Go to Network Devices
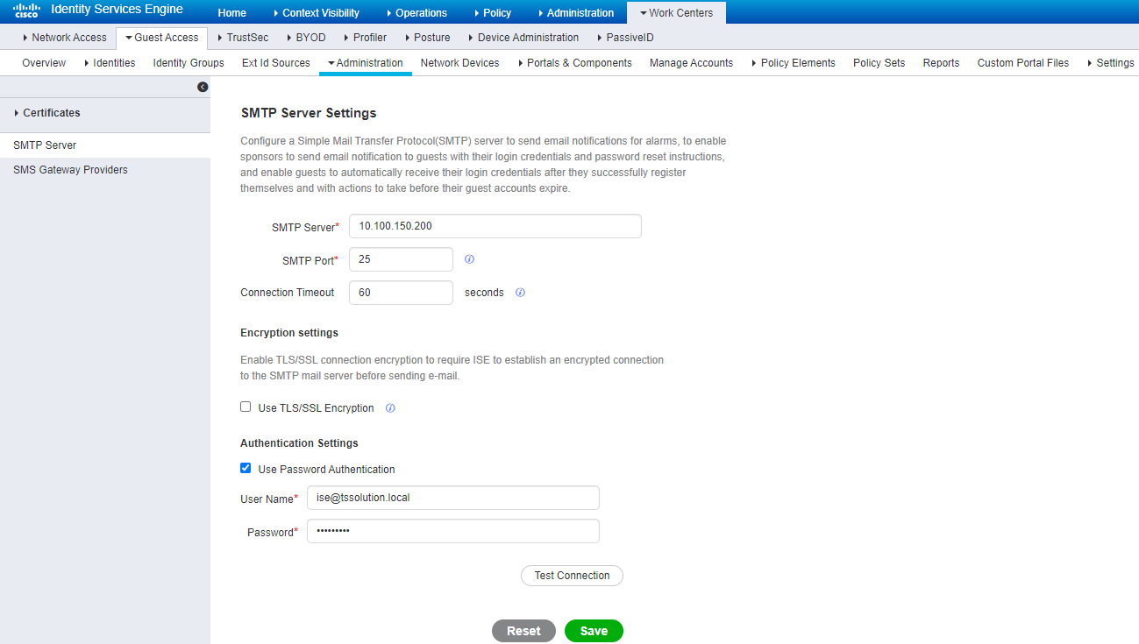1139x644 pixels. tap(459, 63)
